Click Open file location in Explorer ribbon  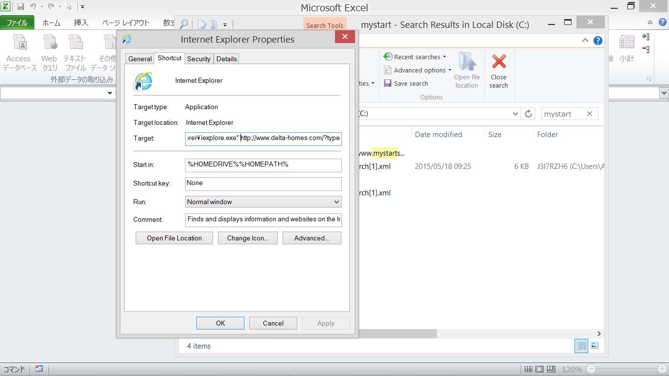tap(467, 70)
